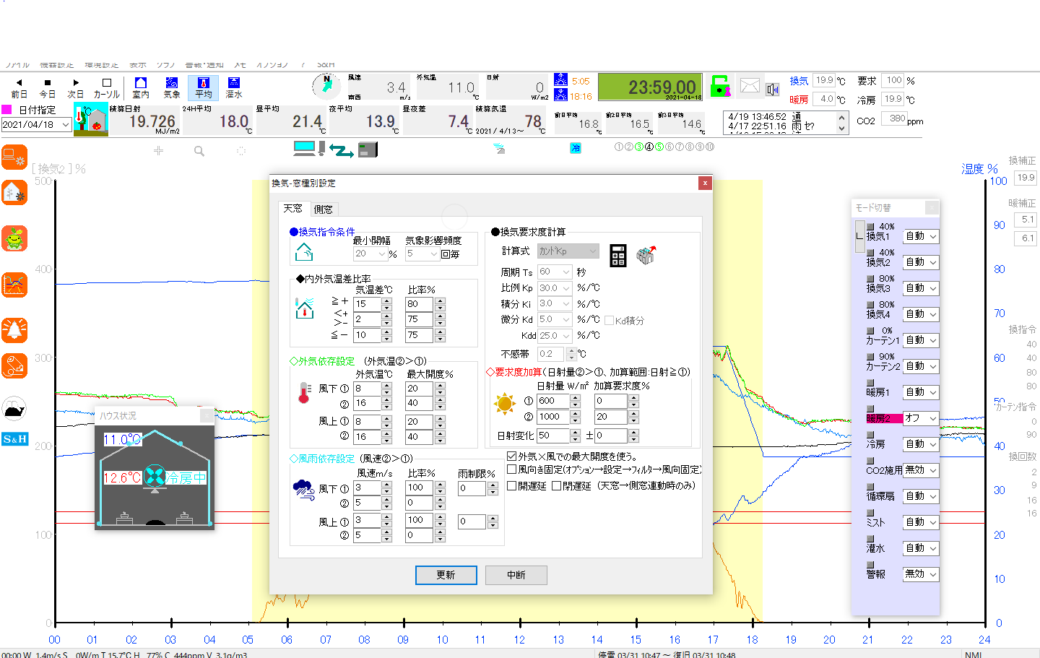
Task: Click the orange alarm bell sidebar icon
Action: (14, 330)
